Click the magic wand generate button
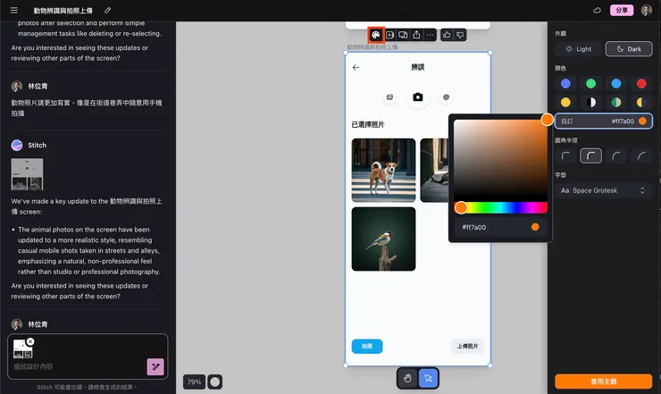This screenshot has width=661, height=394. pos(155,366)
